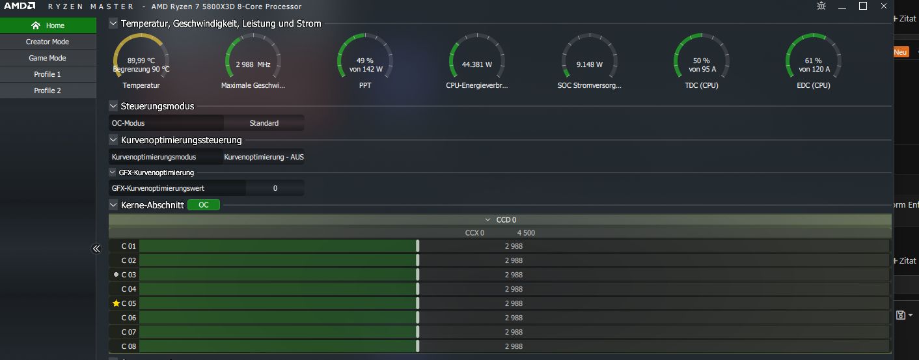This screenshot has width=919, height=360.
Task: Click the CPU-Energieverbrauch gauge dial
Action: [477, 62]
